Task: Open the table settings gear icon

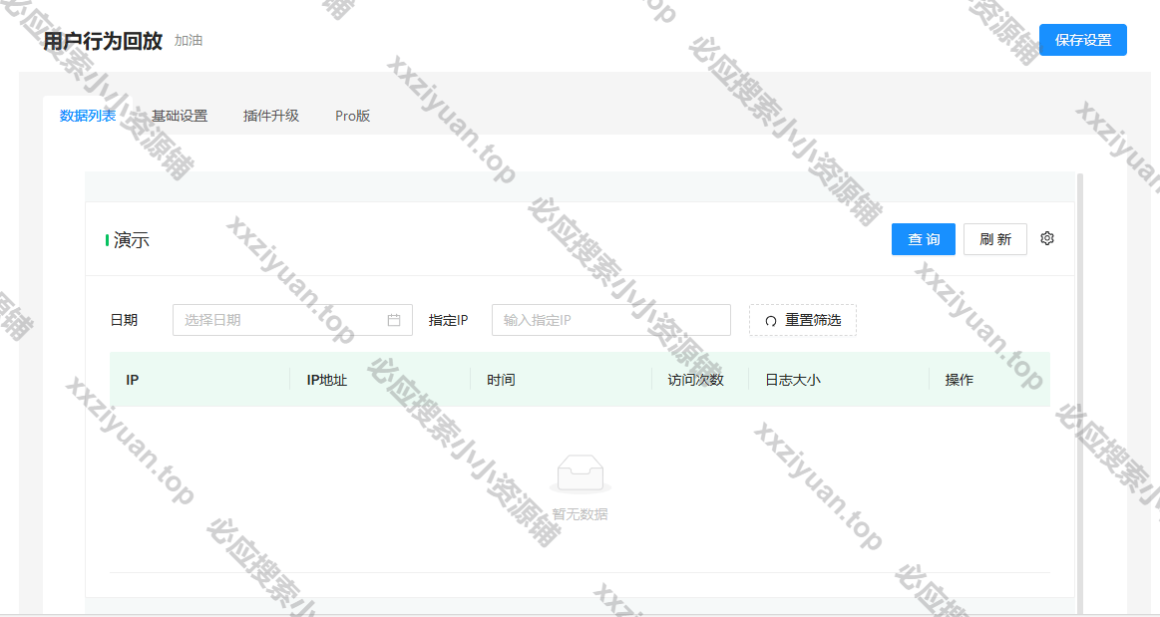Action: click(1046, 238)
